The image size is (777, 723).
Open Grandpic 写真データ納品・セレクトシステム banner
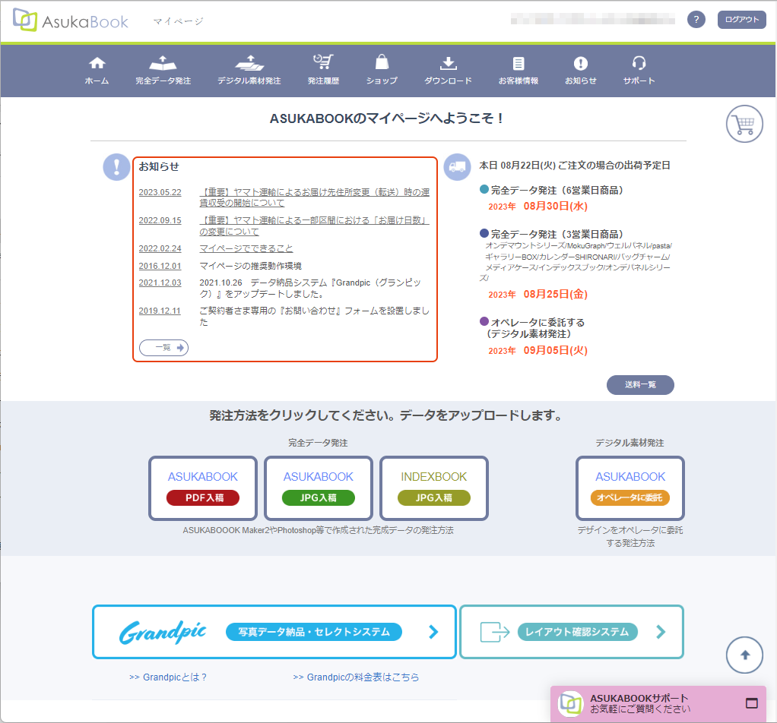274,632
